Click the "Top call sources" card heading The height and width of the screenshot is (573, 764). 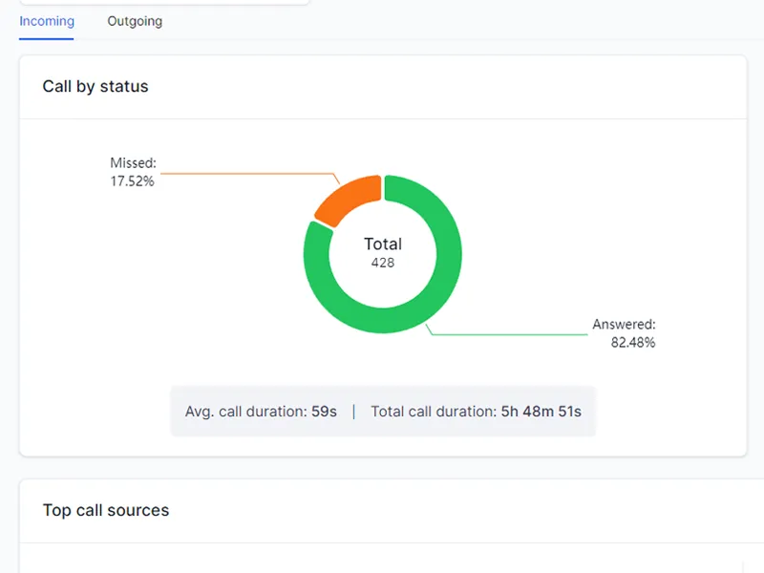coord(106,510)
